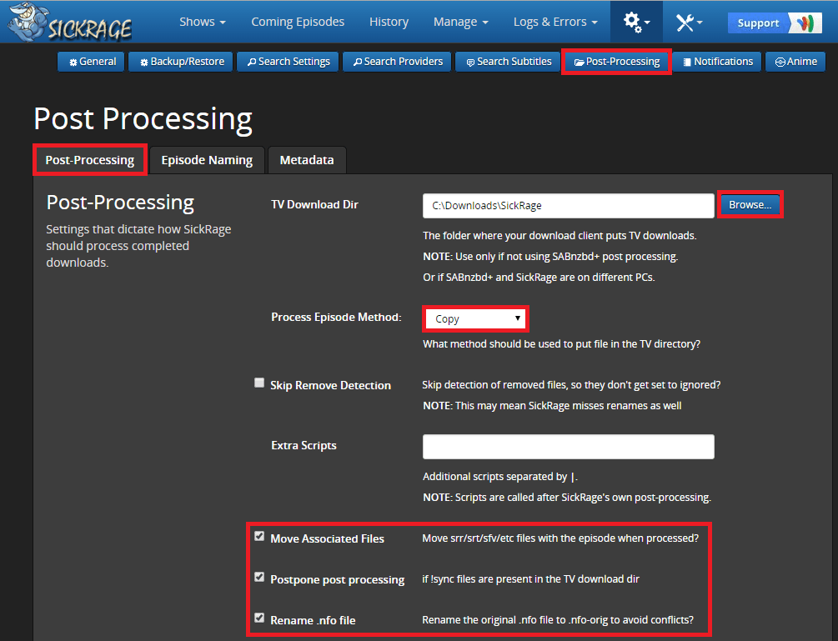838x641 pixels.
Task: Open Search Providers settings
Action: tap(397, 62)
